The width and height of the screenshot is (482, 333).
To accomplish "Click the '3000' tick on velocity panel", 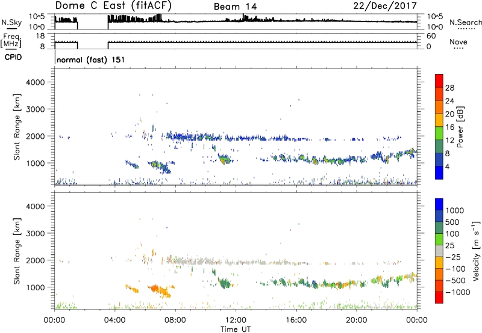I will [35, 233].
